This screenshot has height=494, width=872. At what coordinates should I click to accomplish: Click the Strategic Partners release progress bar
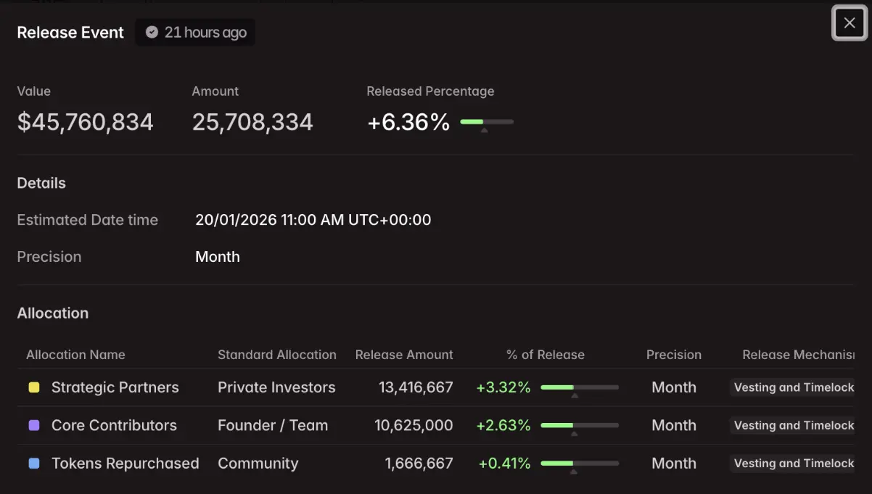580,387
